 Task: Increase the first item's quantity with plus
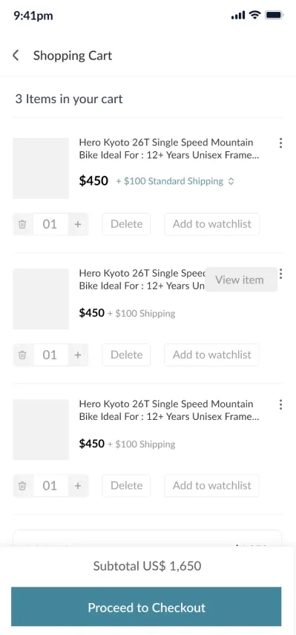[x=78, y=224]
